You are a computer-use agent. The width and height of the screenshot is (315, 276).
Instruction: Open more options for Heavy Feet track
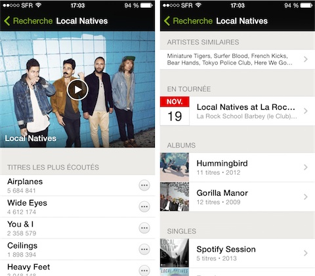(x=144, y=270)
